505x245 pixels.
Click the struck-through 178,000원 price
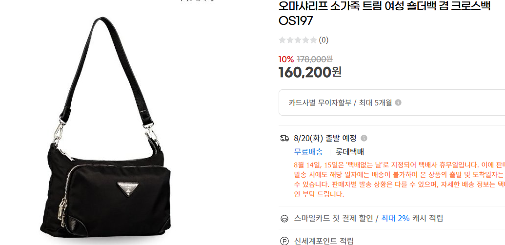(315, 59)
